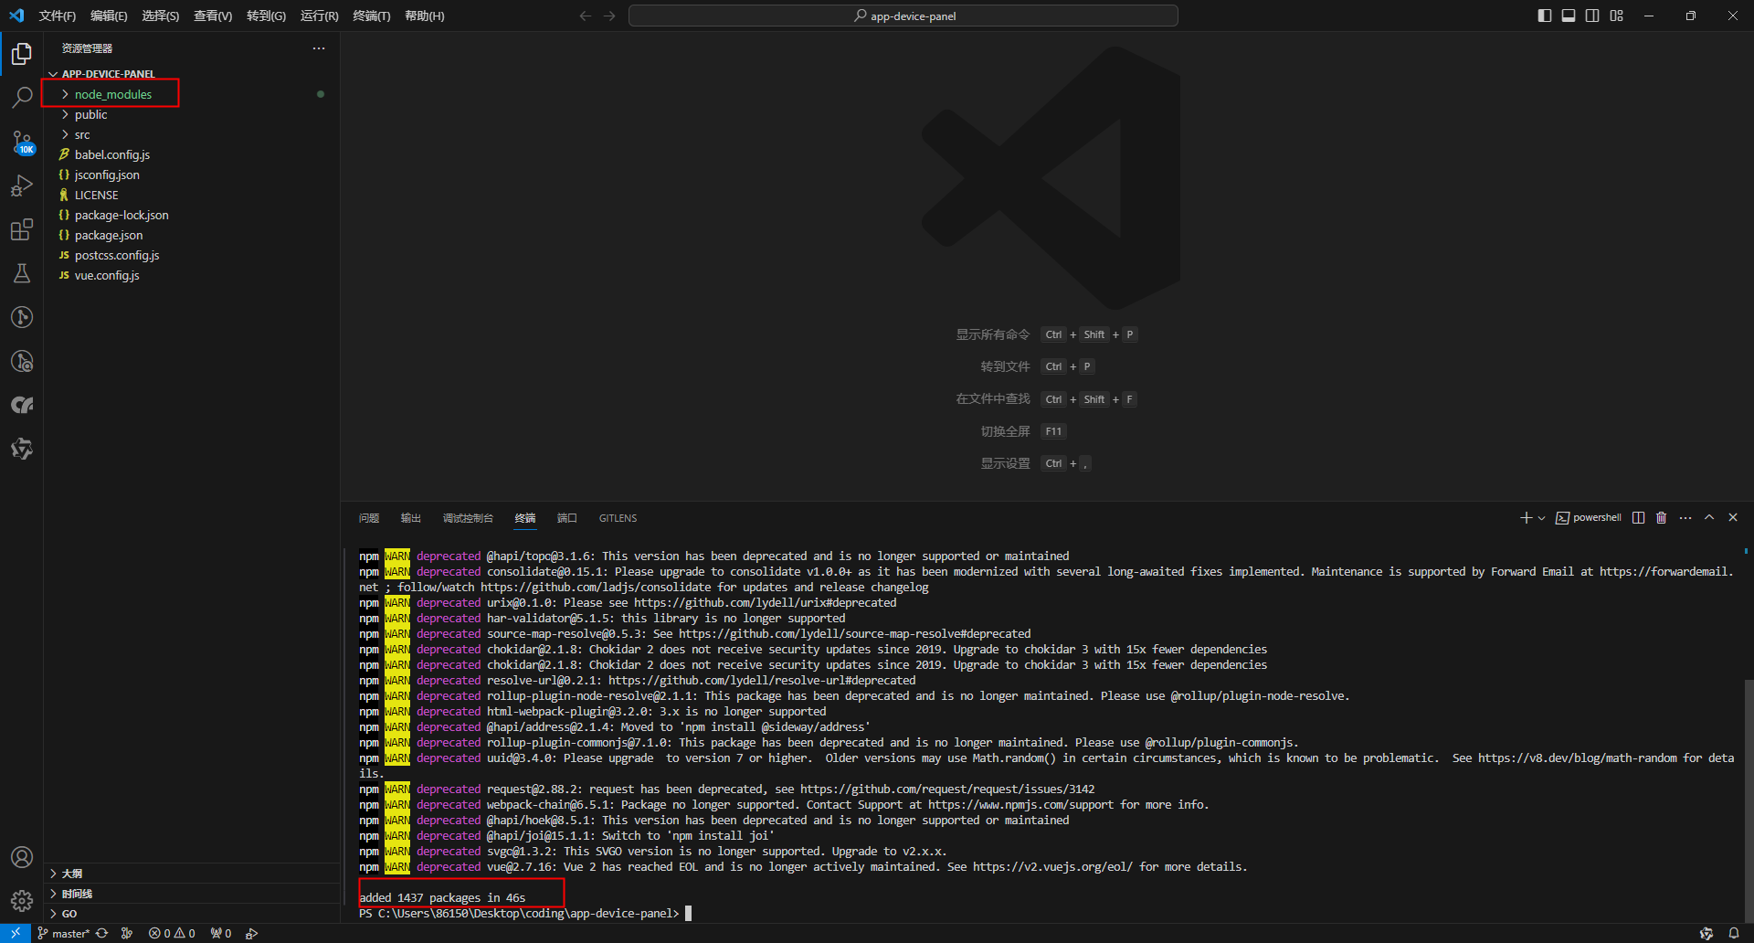Synchronize changes icon in status bar

(x=101, y=933)
